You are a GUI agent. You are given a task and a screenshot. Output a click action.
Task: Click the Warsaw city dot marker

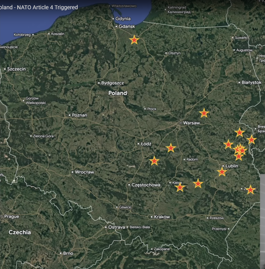[x=181, y=123]
